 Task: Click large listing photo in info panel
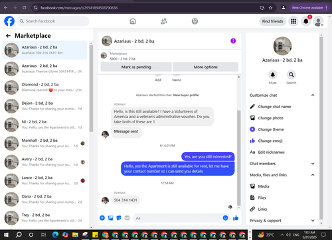coord(282,46)
